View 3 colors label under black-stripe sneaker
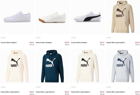Viewport: 140px width, 95px height. (73, 38)
